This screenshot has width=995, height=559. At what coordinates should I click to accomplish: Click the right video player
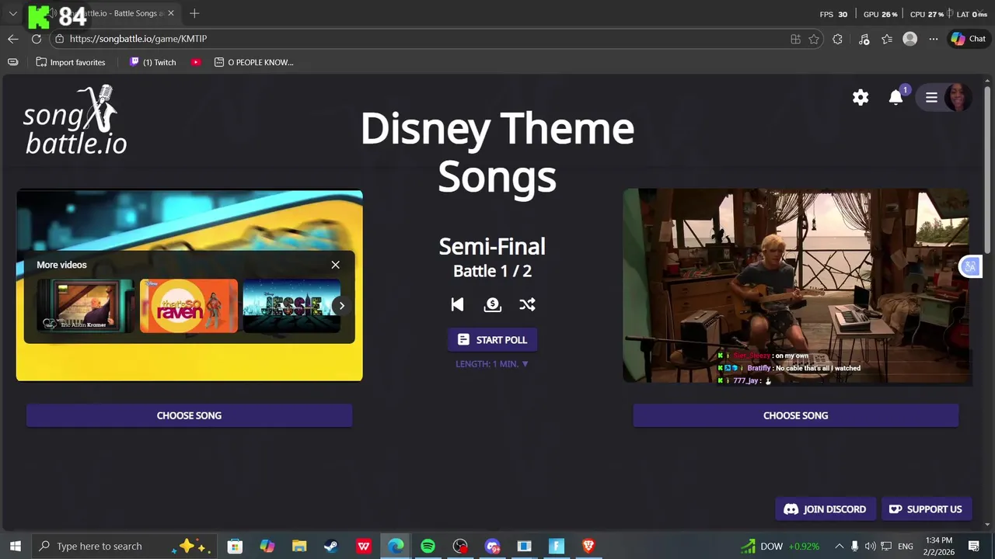[x=796, y=286]
